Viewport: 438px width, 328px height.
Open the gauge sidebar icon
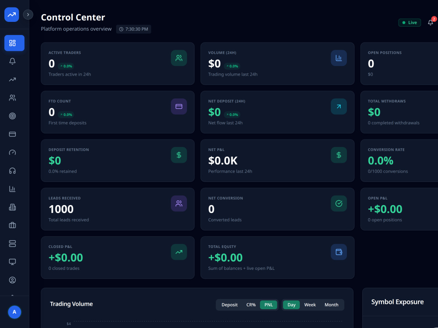12,152
